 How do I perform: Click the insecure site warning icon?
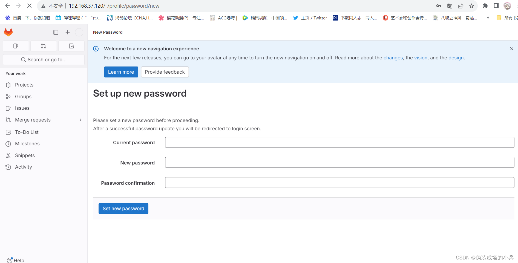[x=44, y=6]
